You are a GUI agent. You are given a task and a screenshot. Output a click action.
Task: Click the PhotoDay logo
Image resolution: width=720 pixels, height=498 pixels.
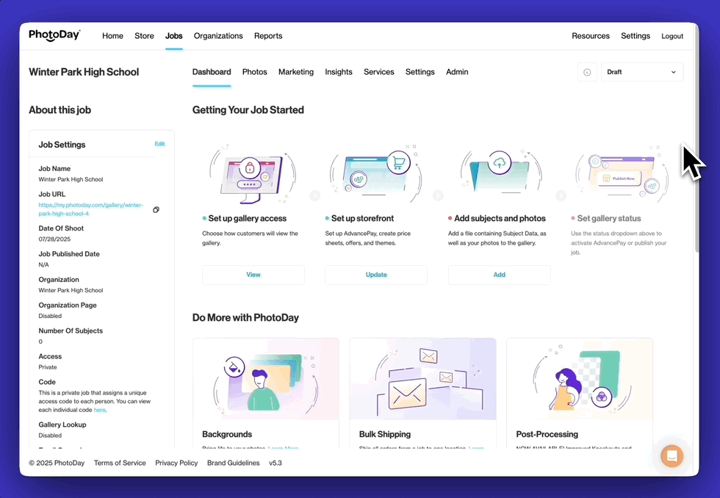[x=54, y=35]
